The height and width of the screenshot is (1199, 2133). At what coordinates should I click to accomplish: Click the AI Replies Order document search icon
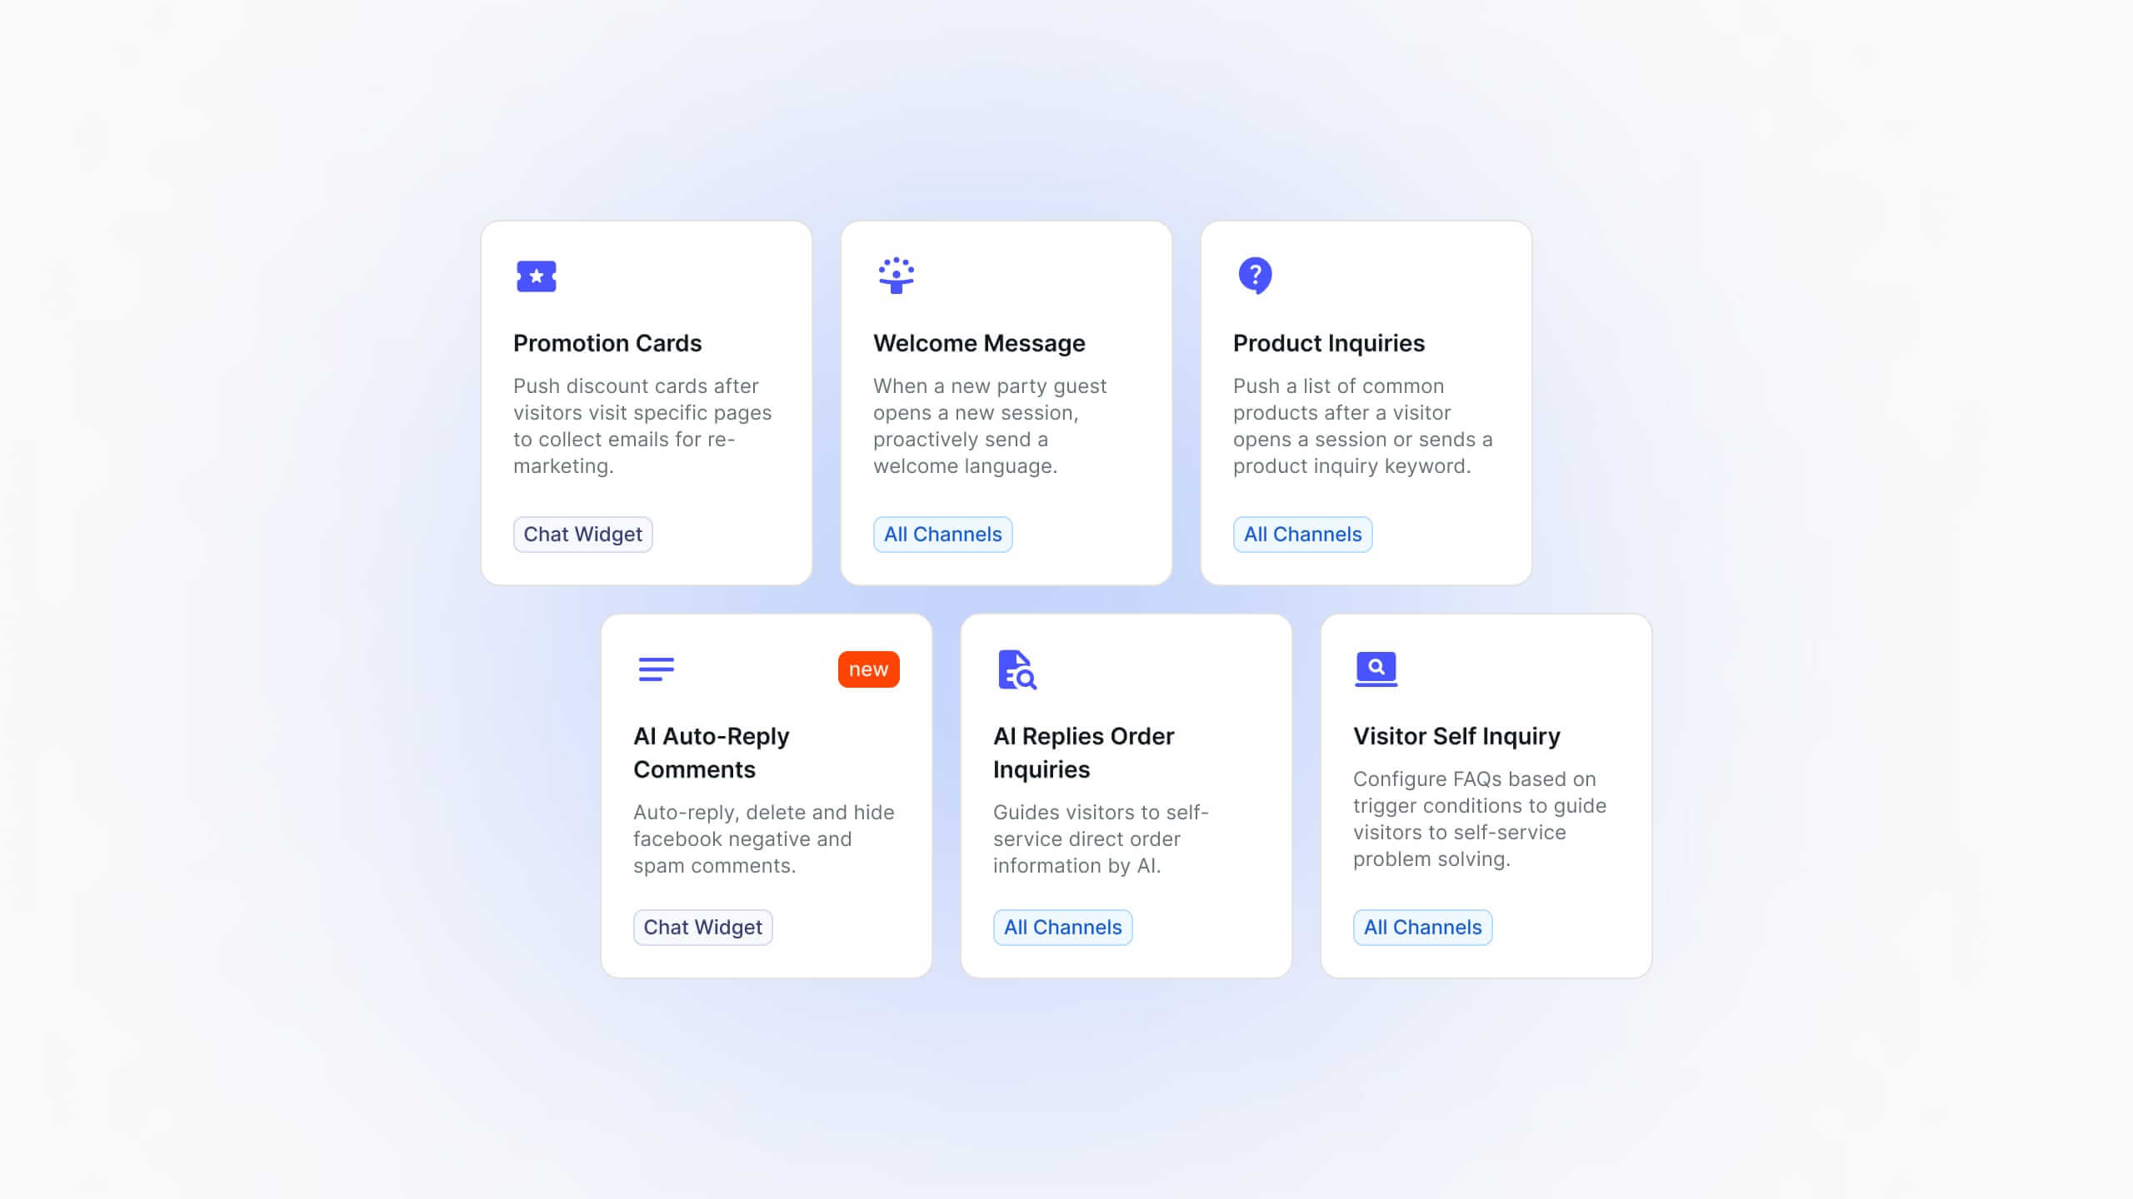click(1017, 669)
